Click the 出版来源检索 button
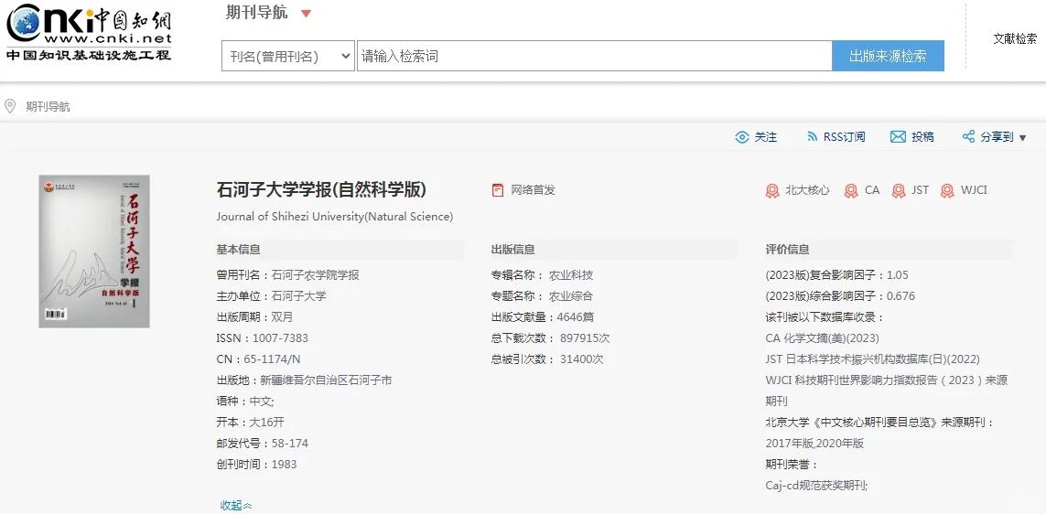This screenshot has width=1046, height=514. 888,56
